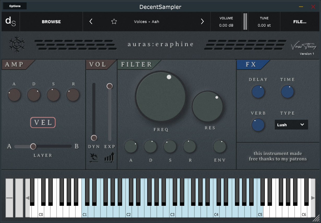This screenshot has width=321, height=223.
Task: Click the FILTER attack knob A
Action: coord(131,147)
